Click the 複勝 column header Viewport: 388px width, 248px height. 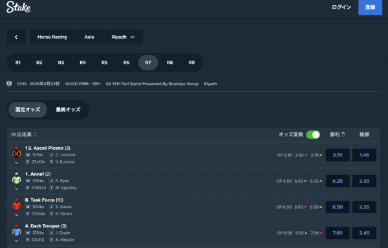364,134
